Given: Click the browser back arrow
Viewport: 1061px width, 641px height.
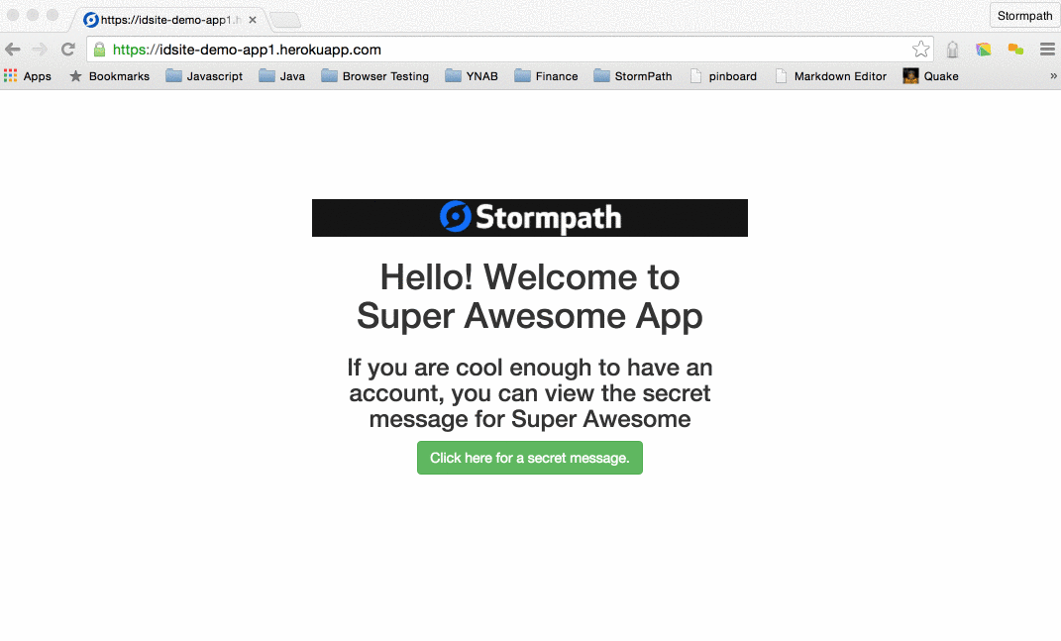Looking at the screenshot, I should [13, 49].
